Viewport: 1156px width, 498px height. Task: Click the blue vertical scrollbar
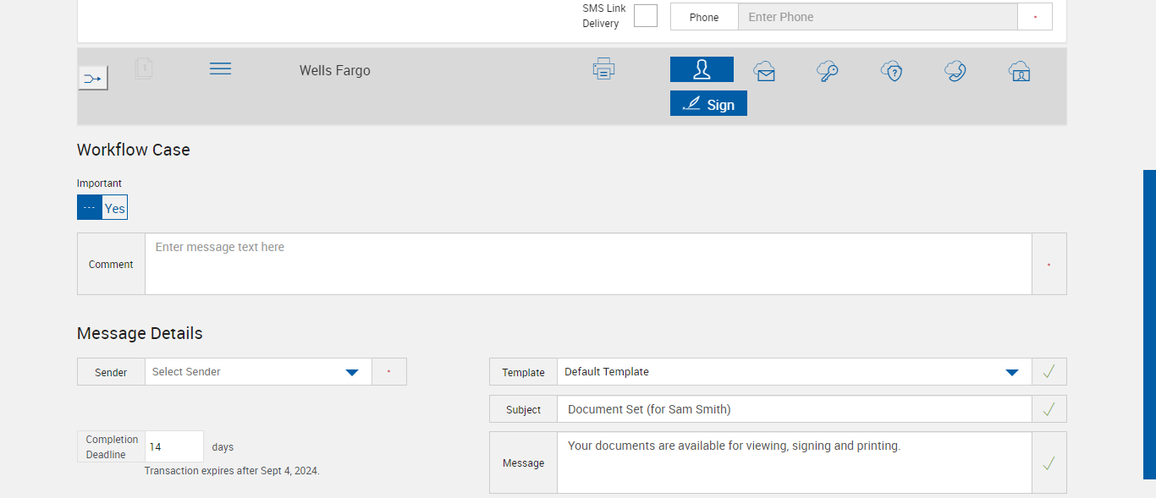pyautogui.click(x=1149, y=324)
